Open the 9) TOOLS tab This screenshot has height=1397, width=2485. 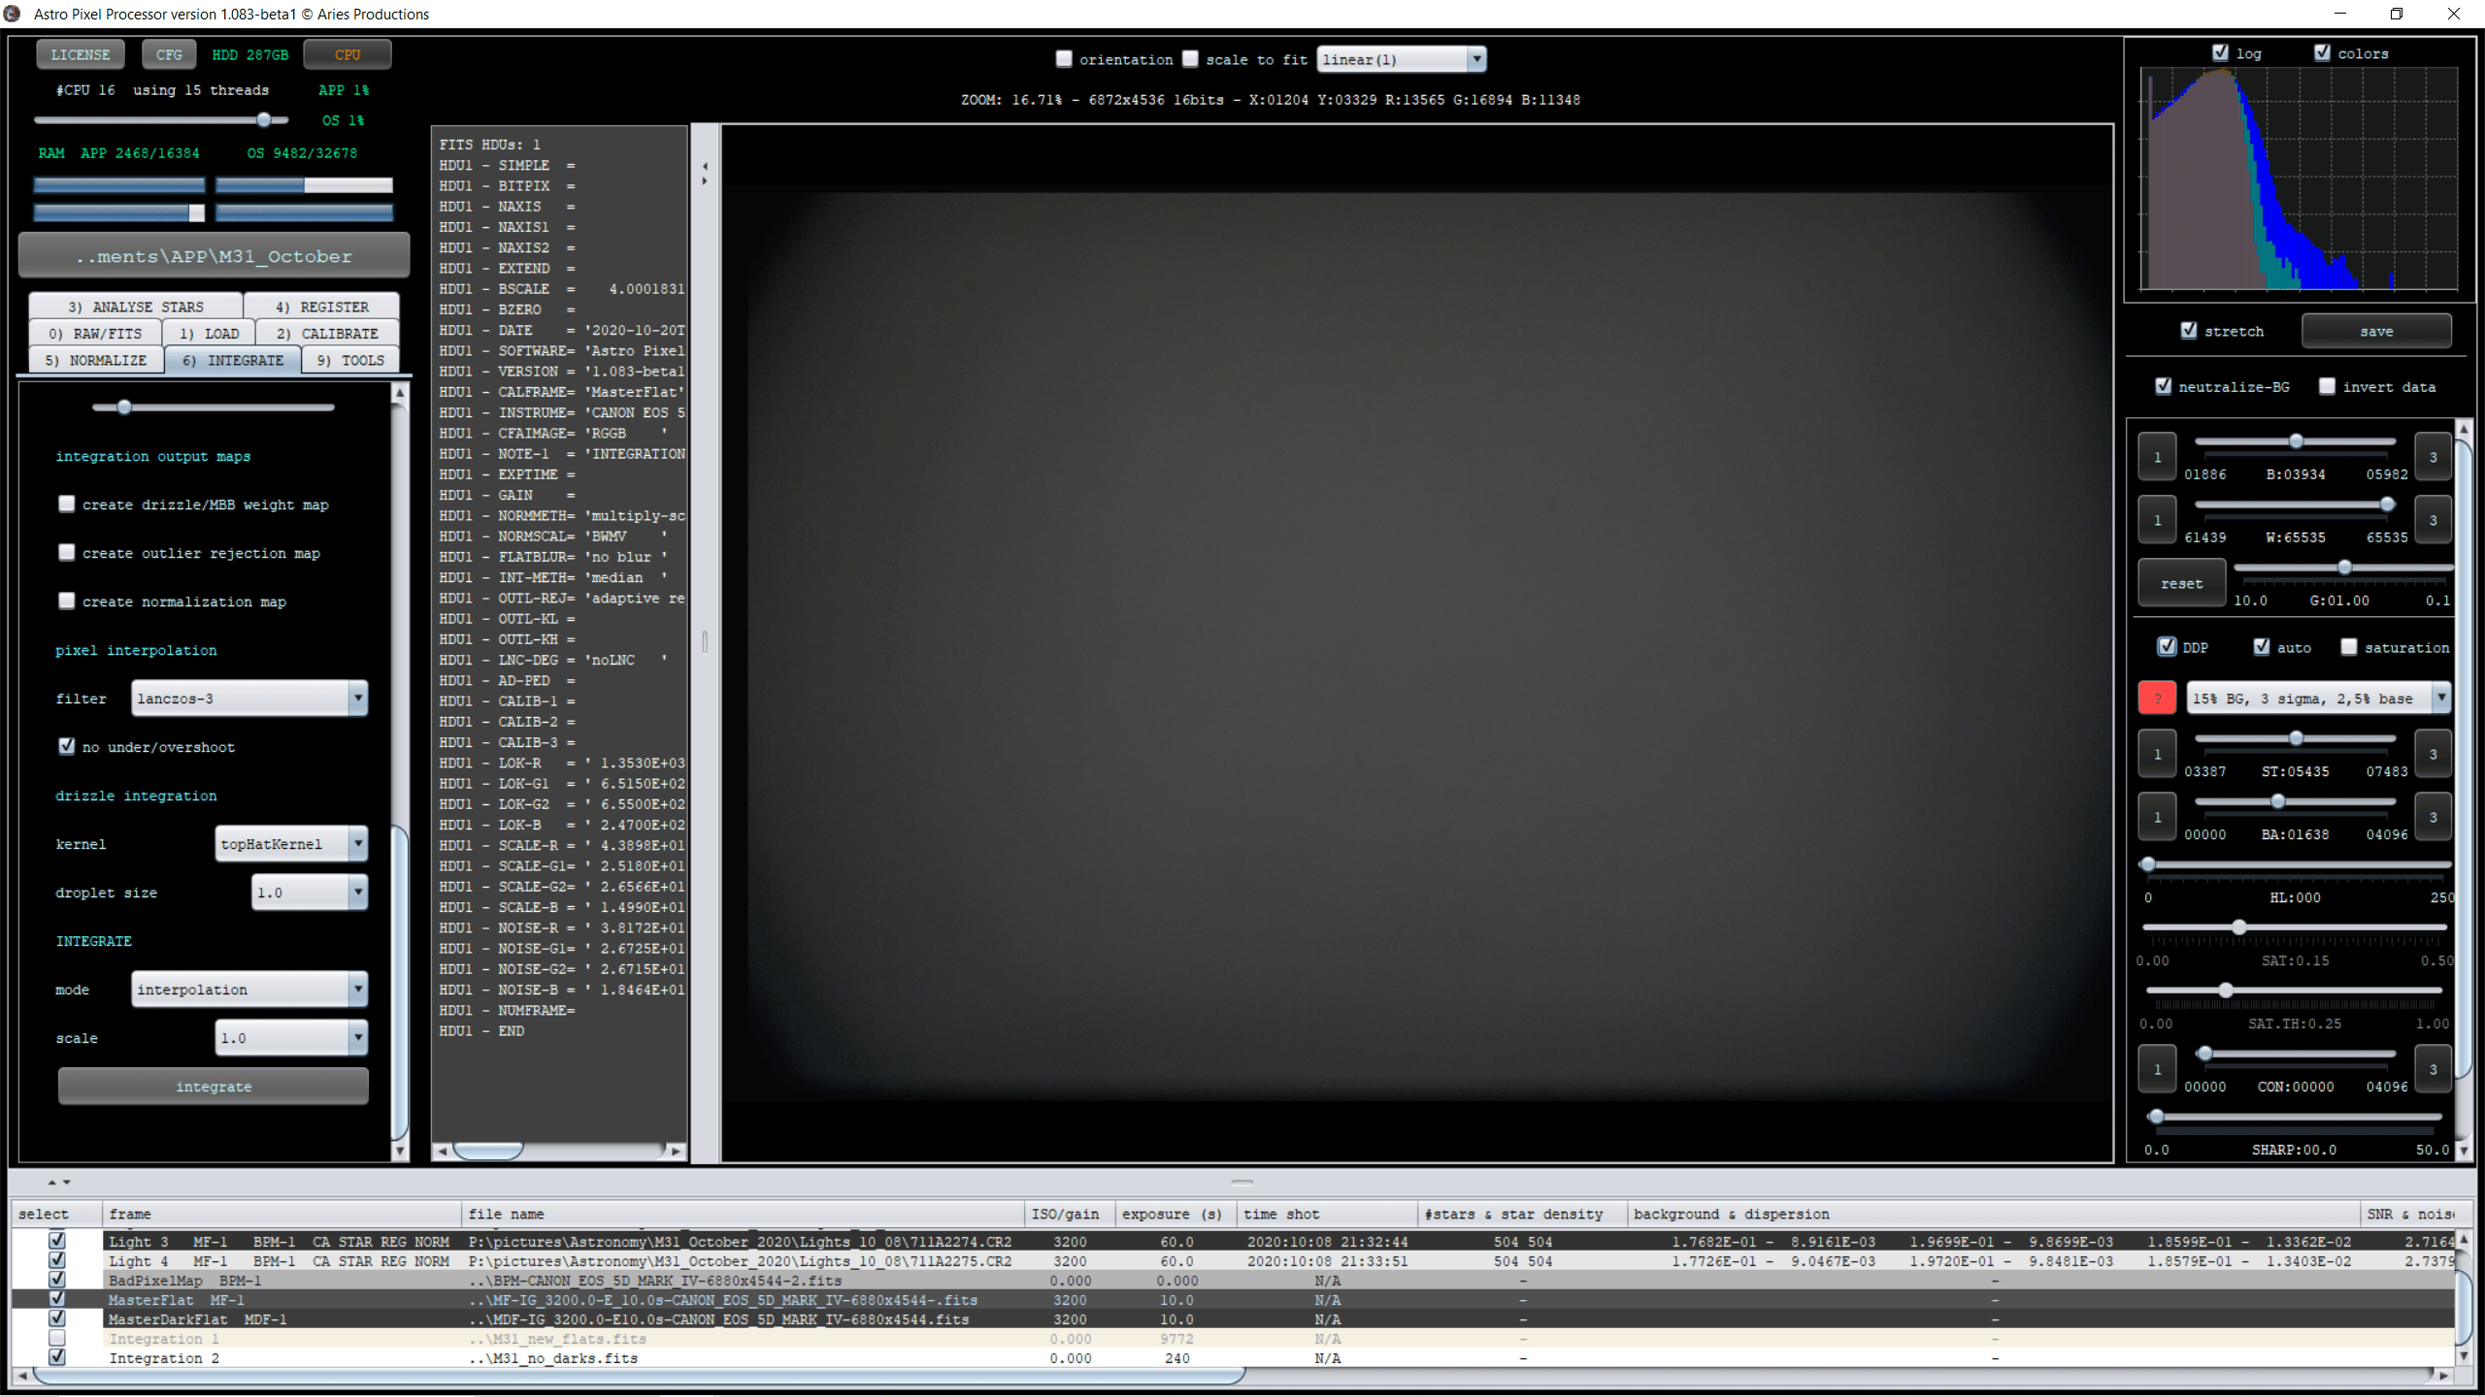click(350, 360)
